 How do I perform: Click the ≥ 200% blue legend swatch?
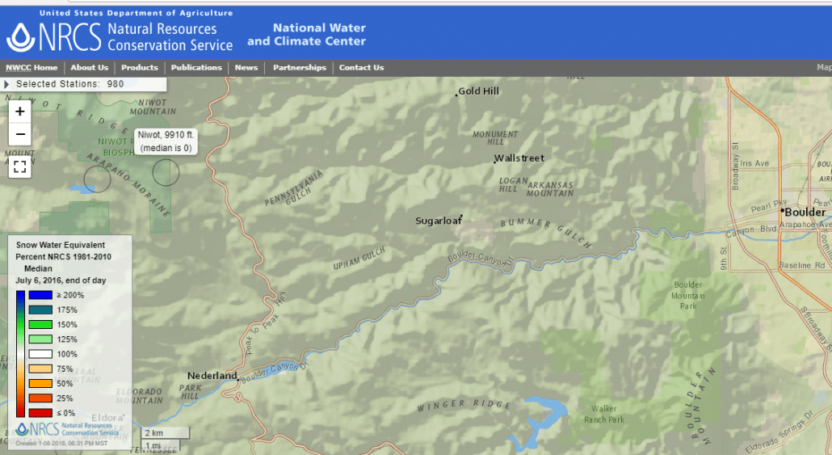(40, 295)
